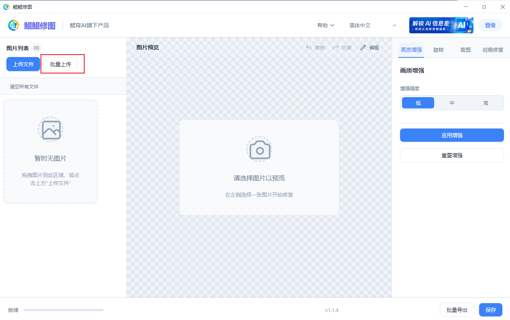Screen dimensions: 510x320
Task: Open the 帮助 help dropdown menu
Action: pyautogui.click(x=325, y=25)
